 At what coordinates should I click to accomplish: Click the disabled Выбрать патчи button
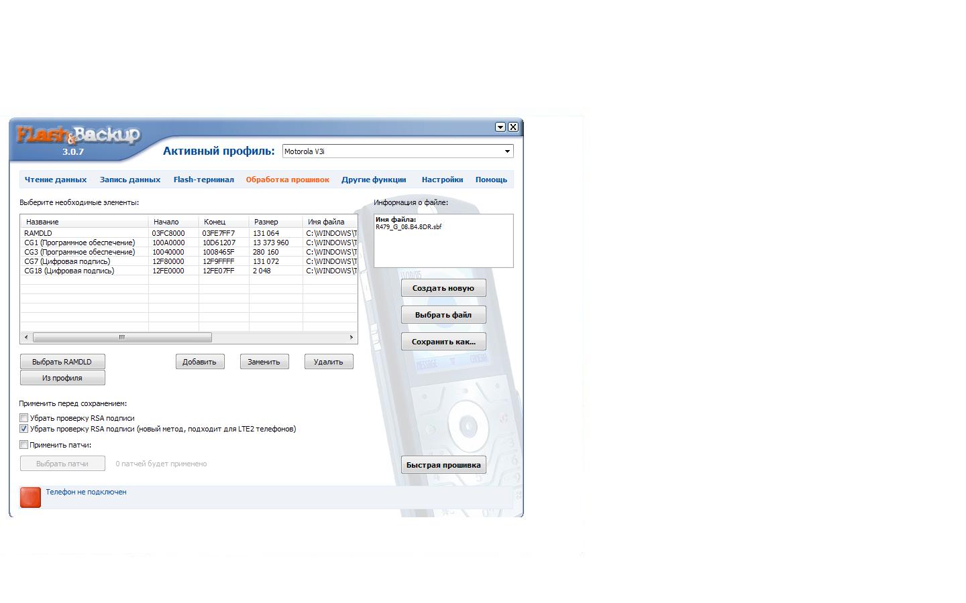(x=62, y=464)
